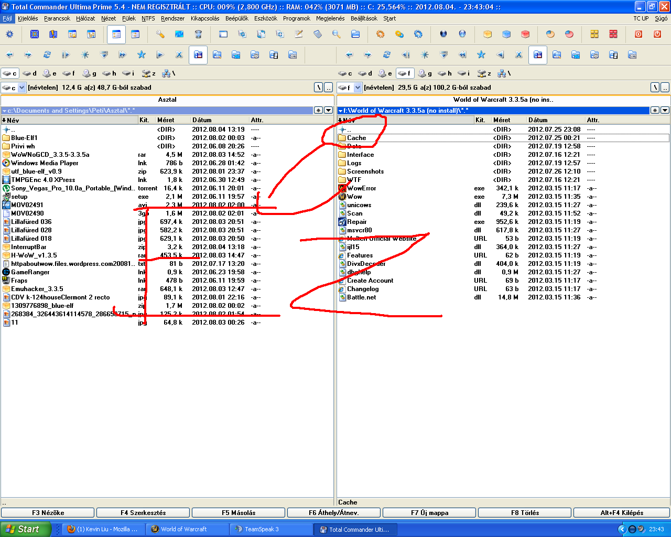Open the Fájl menu
This screenshot has width=671, height=537.
7,18
